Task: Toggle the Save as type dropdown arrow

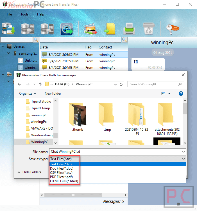Action: 184,159
